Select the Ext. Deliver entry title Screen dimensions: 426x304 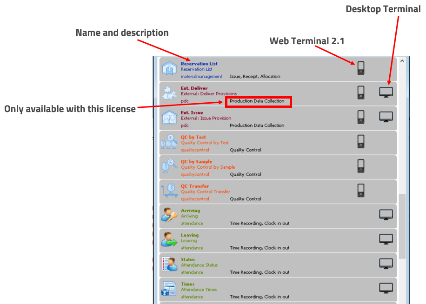point(194,88)
